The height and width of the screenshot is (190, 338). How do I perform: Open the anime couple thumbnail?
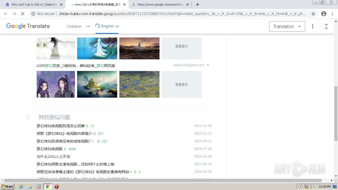pos(56,84)
